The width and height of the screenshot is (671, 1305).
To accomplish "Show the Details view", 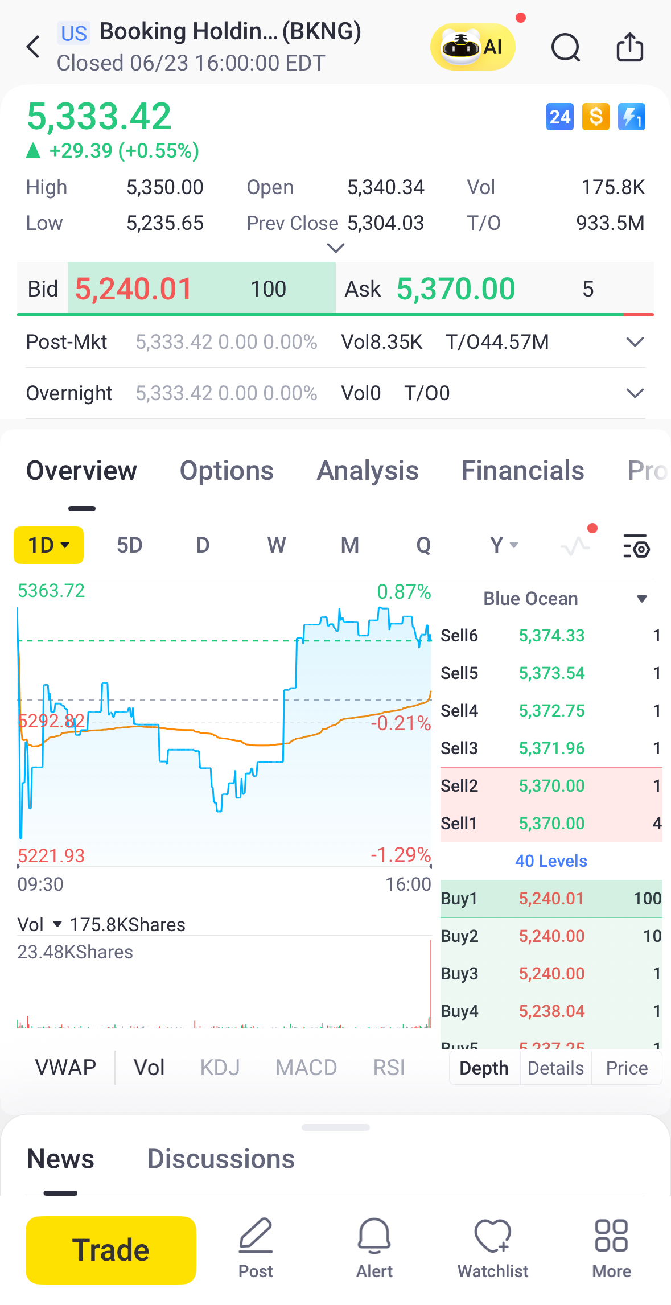I will pyautogui.click(x=555, y=1068).
